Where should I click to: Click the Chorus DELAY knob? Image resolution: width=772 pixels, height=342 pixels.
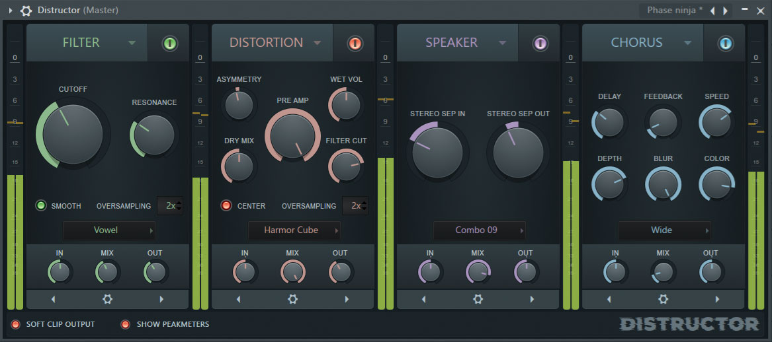coord(609,122)
